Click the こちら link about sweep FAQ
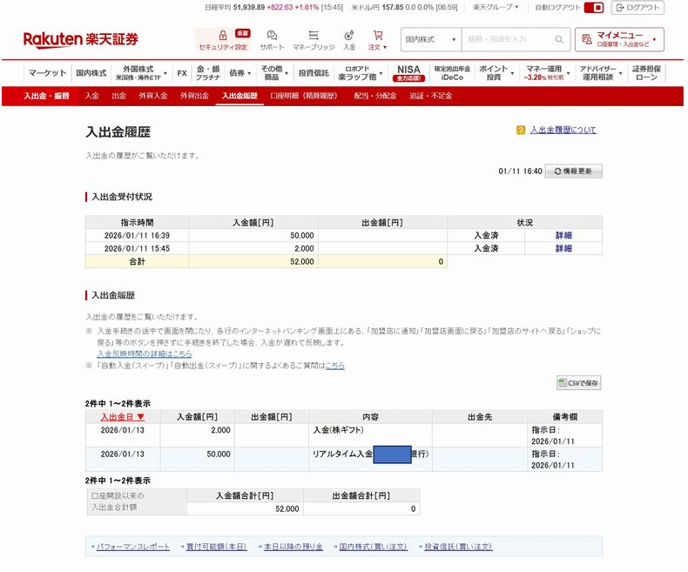Image resolution: width=688 pixels, height=572 pixels. click(x=334, y=366)
